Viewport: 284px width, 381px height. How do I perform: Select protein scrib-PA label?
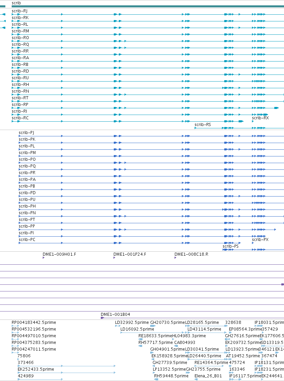click(27, 179)
